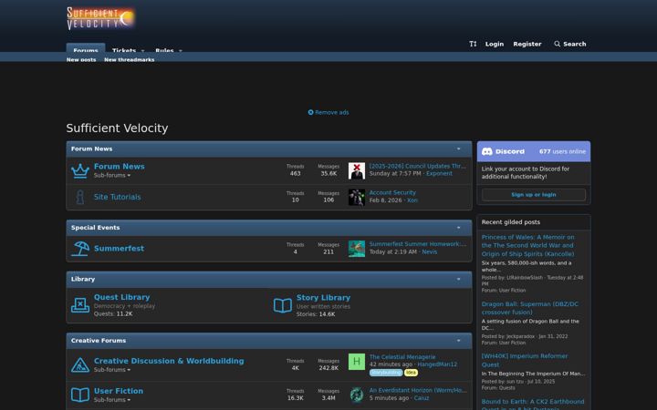Open Bound to Earth gilded post
657x410 pixels.
[x=533, y=405]
